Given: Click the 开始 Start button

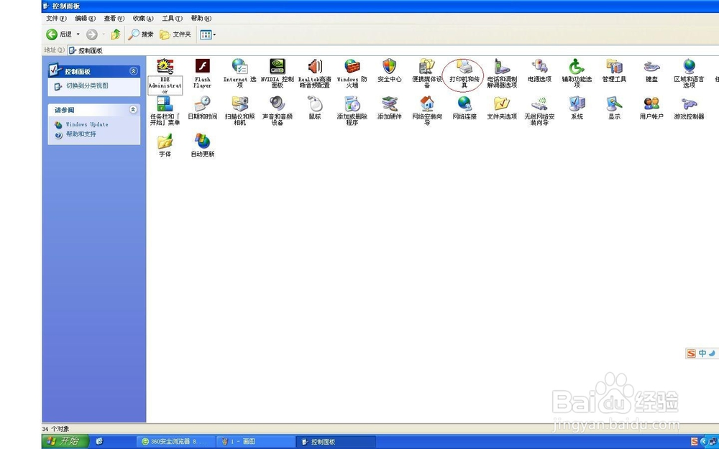Looking at the screenshot, I should point(65,442).
